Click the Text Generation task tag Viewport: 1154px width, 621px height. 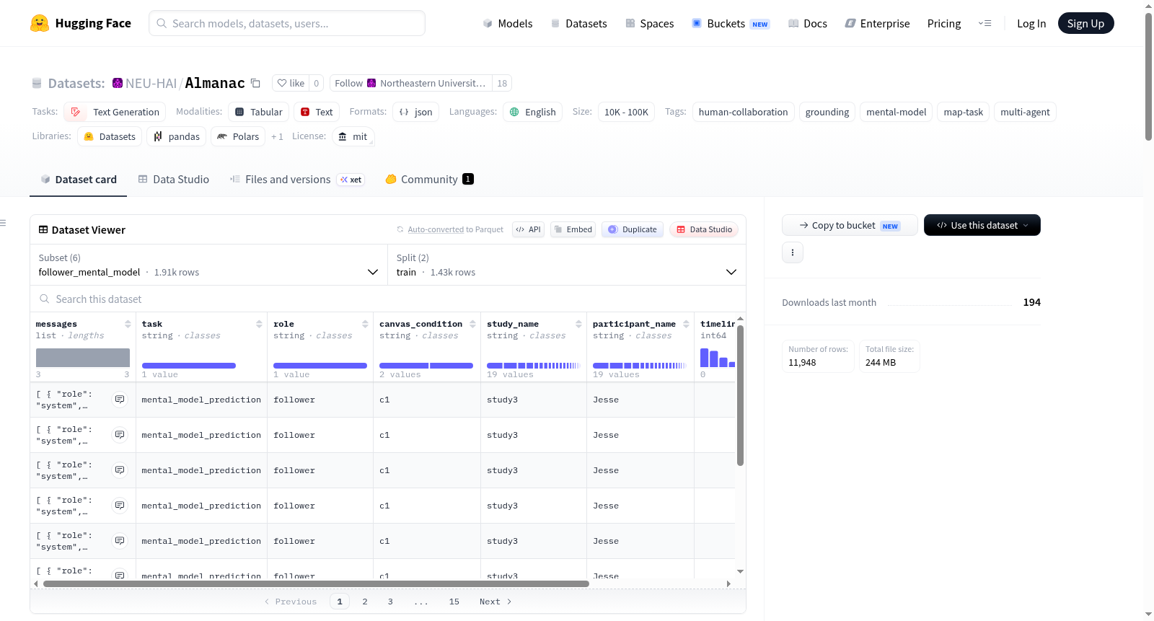click(x=115, y=112)
